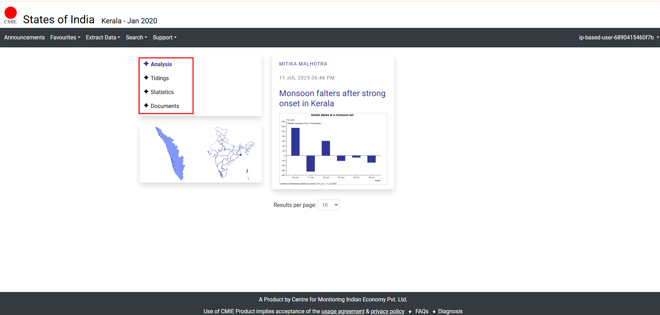This screenshot has height=315, width=660.
Task: Expand the Extract Data menu
Action: 103,37
